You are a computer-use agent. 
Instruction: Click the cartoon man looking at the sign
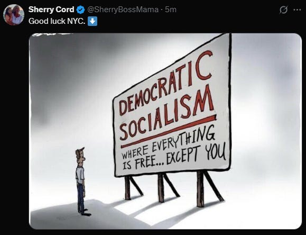pyautogui.click(x=81, y=182)
